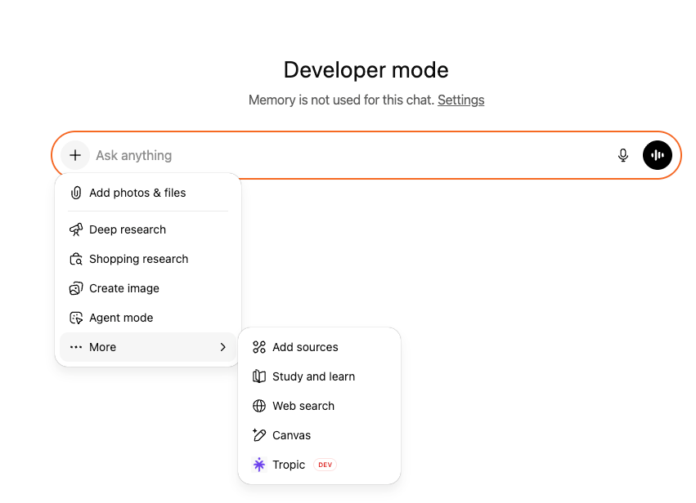Click the microphone dictation icon

623,155
